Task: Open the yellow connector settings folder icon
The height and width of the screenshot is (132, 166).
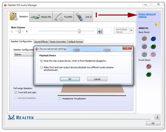Action: pos(158,24)
